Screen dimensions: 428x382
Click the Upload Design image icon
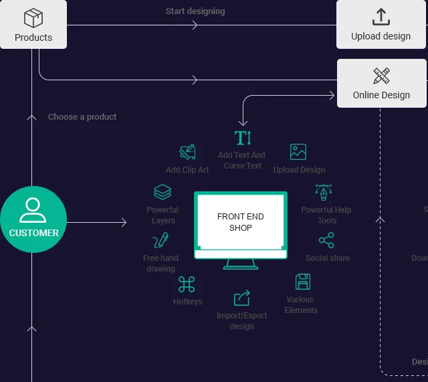(x=298, y=152)
